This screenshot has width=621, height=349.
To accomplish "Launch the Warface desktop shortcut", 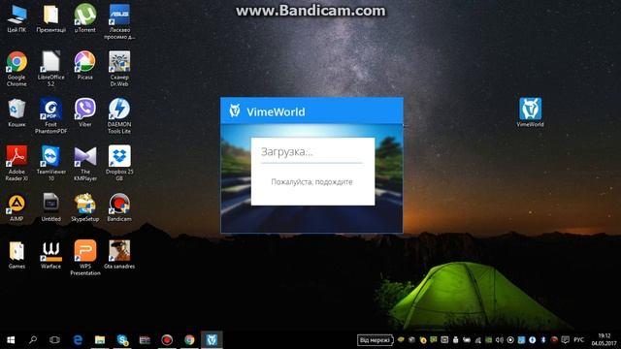I will 50,254.
